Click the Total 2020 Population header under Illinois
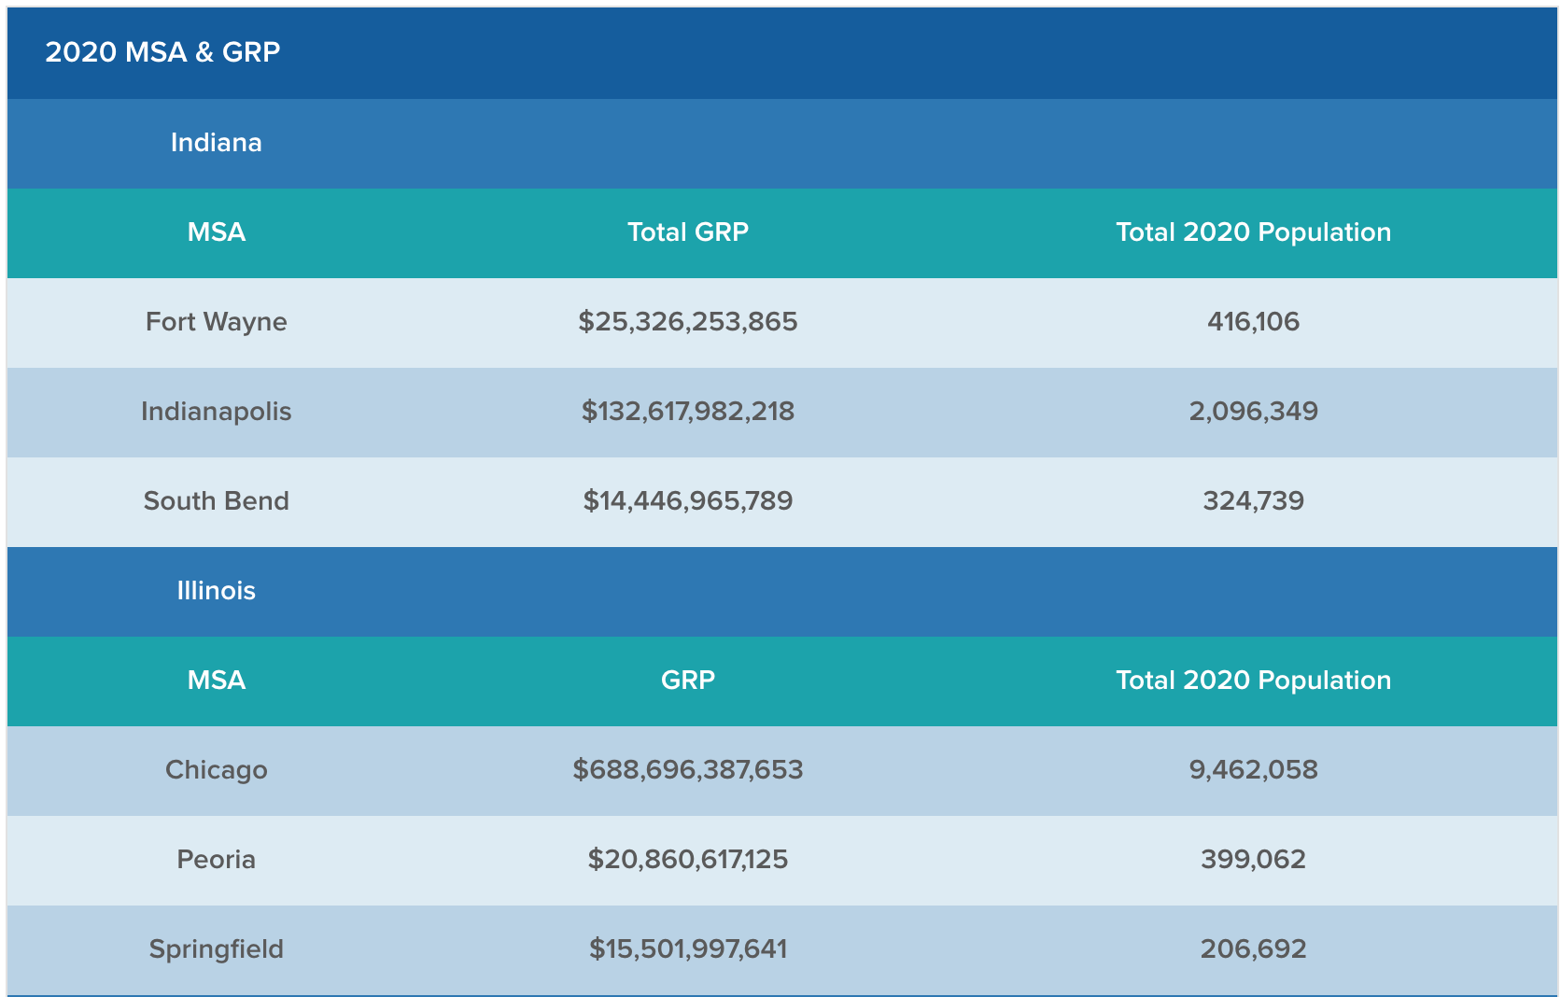The image size is (1561, 997). [1253, 681]
